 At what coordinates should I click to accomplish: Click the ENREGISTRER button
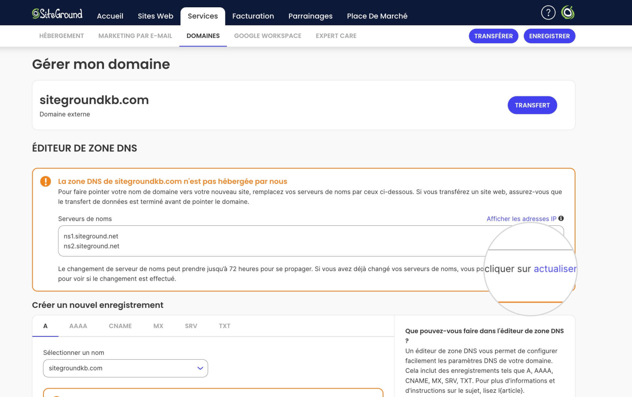click(x=549, y=36)
